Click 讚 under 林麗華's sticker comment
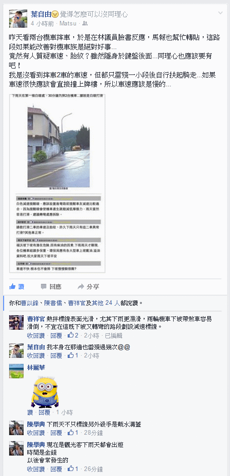The image size is (230, 476). [x=30, y=412]
